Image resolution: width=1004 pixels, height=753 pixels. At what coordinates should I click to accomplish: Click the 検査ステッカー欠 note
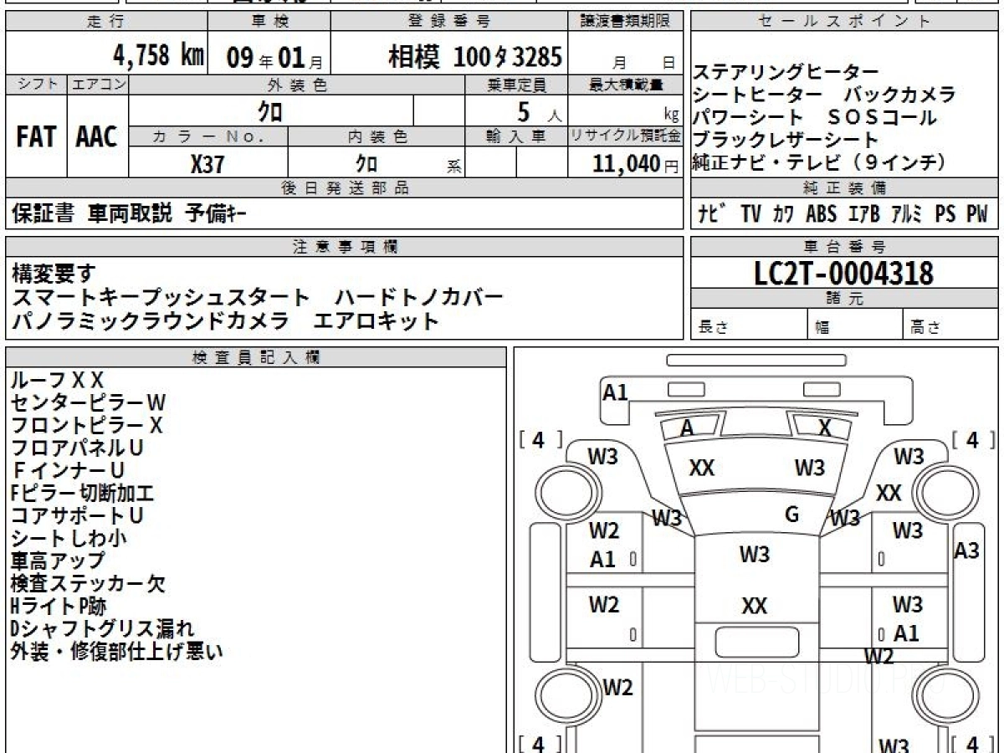tap(88, 583)
